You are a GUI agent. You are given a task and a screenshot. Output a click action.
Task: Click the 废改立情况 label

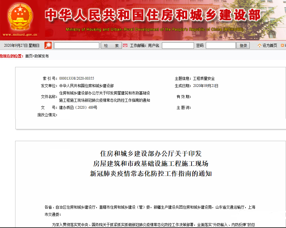[x=47, y=115]
